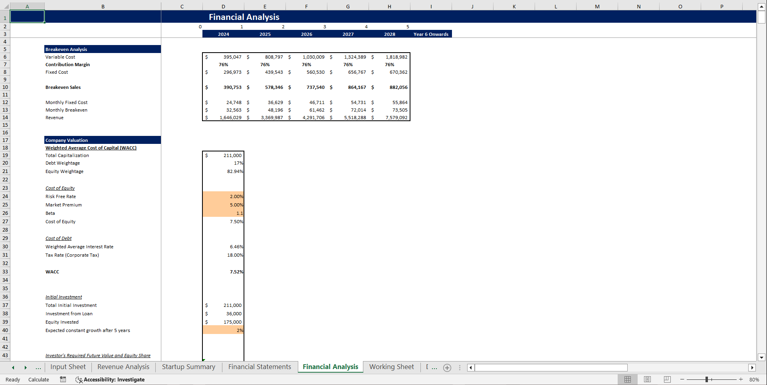Screen dimensions: 767x385
Task: Open the Revenue Analysis sheet
Action: (123, 367)
